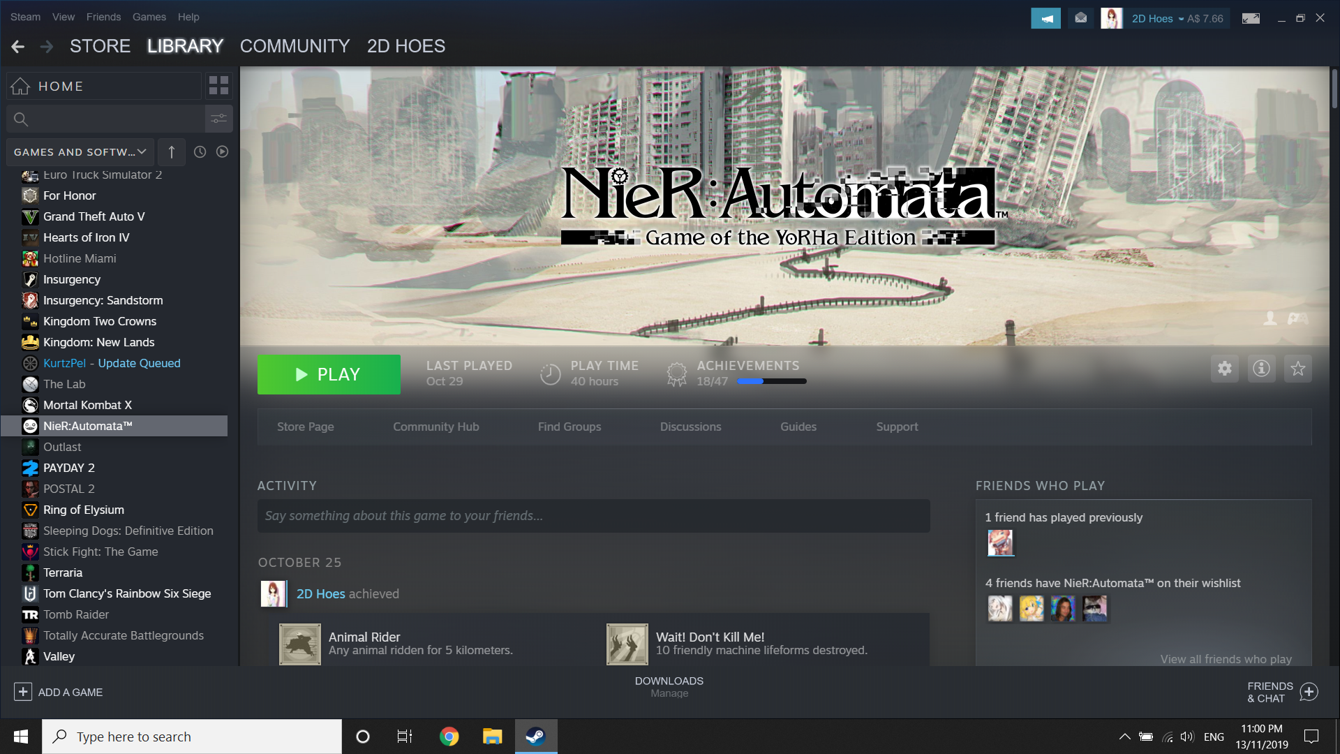Screen dimensions: 1340x754
Task: Select Mortal Kombat X in the library list
Action: pyautogui.click(x=87, y=405)
